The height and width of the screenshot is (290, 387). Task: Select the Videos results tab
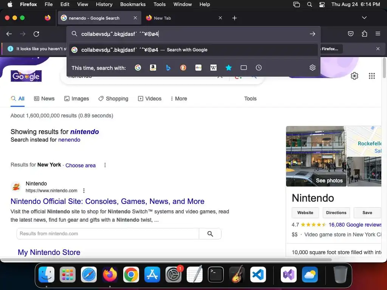[150, 99]
